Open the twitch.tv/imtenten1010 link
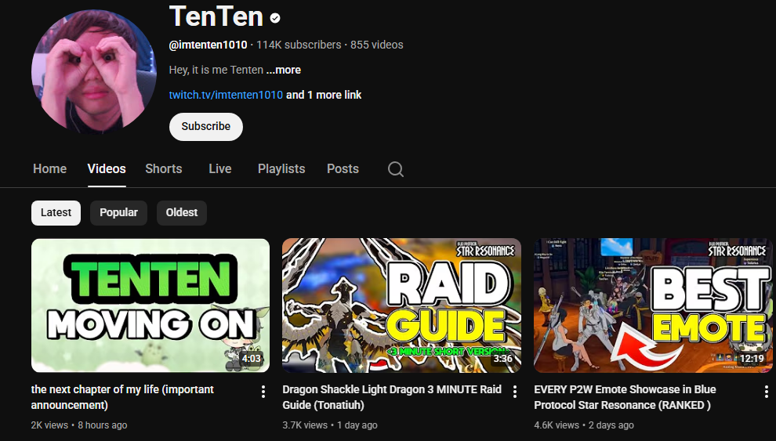Image resolution: width=776 pixels, height=441 pixels. [226, 95]
